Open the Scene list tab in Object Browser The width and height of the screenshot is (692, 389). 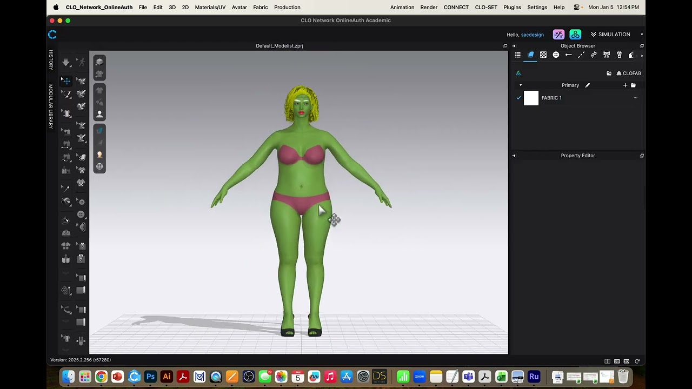click(x=517, y=55)
